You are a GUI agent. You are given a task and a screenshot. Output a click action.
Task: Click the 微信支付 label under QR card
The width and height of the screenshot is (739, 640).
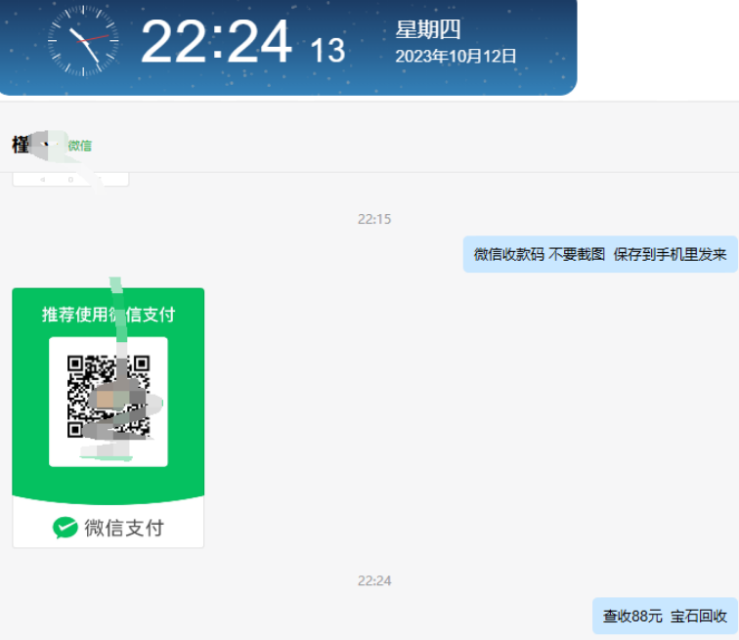click(x=124, y=528)
